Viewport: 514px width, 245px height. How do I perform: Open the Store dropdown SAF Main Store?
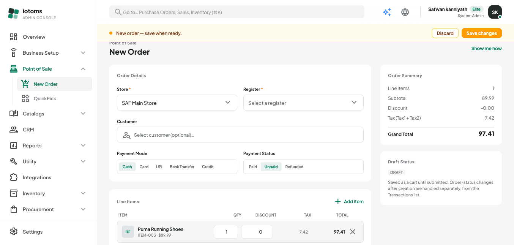pyautogui.click(x=177, y=103)
